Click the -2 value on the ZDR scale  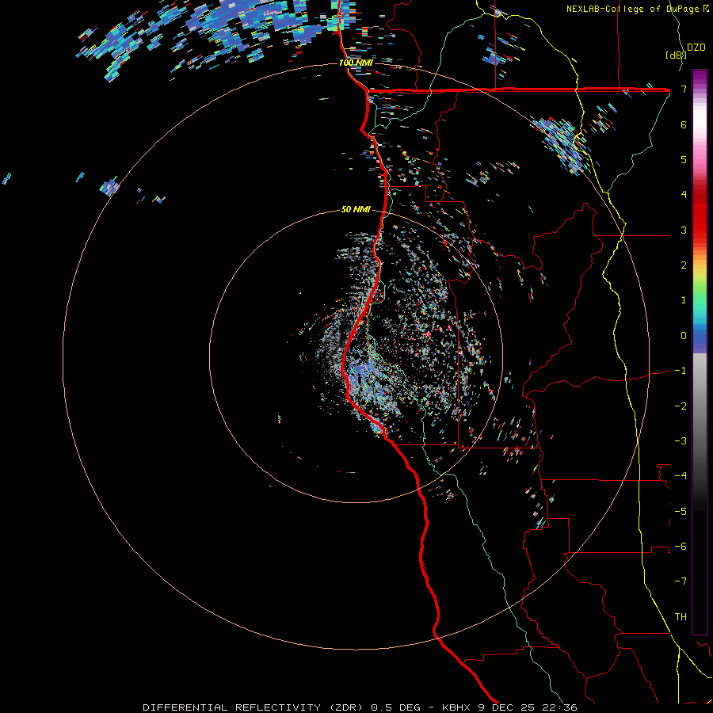(681, 406)
